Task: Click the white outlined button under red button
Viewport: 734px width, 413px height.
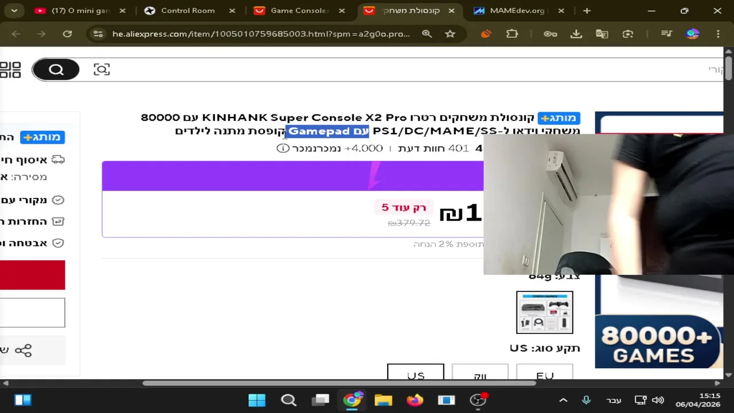Action: (x=33, y=313)
